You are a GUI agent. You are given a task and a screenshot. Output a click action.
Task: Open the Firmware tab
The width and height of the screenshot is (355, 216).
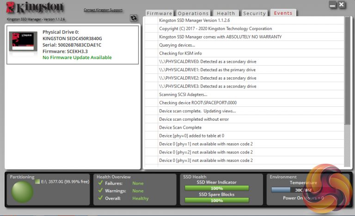(159, 13)
